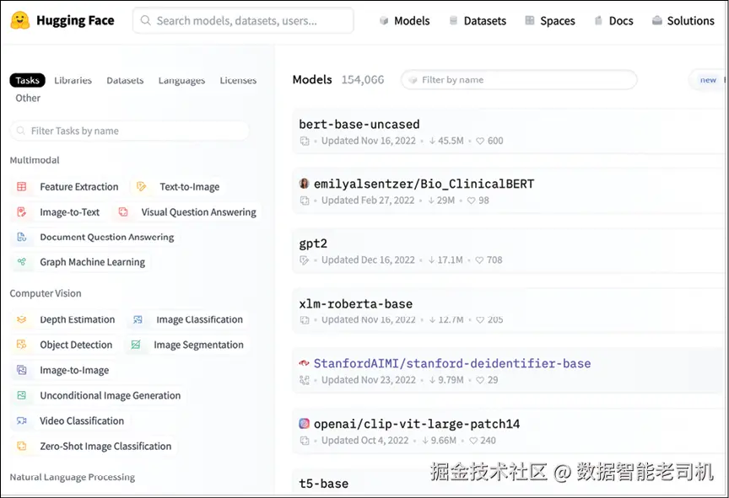The height and width of the screenshot is (498, 729).
Task: Switch to the Languages filter tab
Action: point(181,80)
